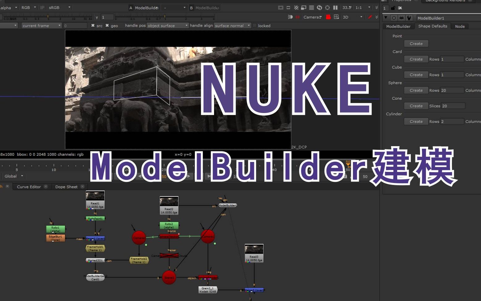Toggle the region of interest viewer icon
The width and height of the screenshot is (481, 301).
tap(288, 7)
